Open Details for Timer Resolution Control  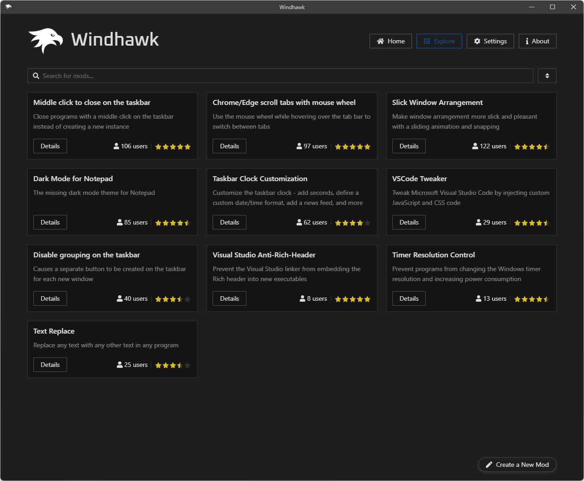coord(409,298)
